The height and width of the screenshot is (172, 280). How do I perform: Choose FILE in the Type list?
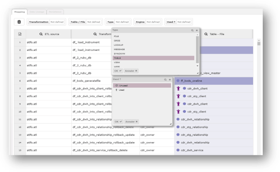tap(153, 36)
